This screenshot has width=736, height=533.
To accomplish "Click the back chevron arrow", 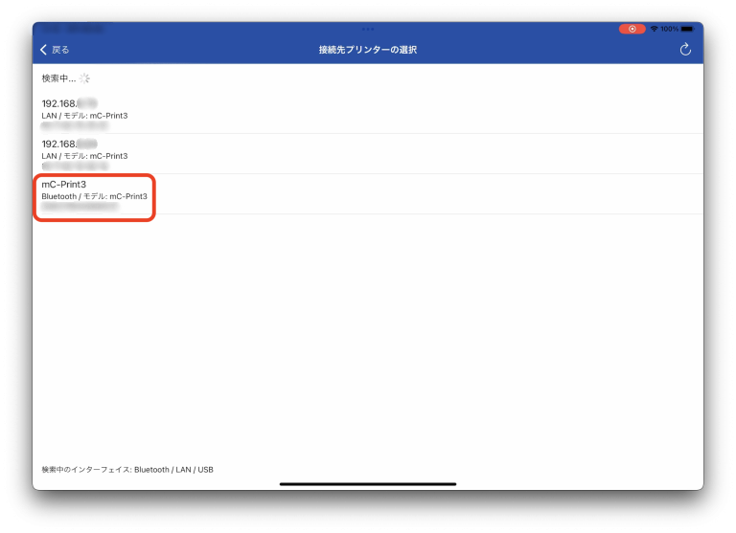I will click(44, 50).
